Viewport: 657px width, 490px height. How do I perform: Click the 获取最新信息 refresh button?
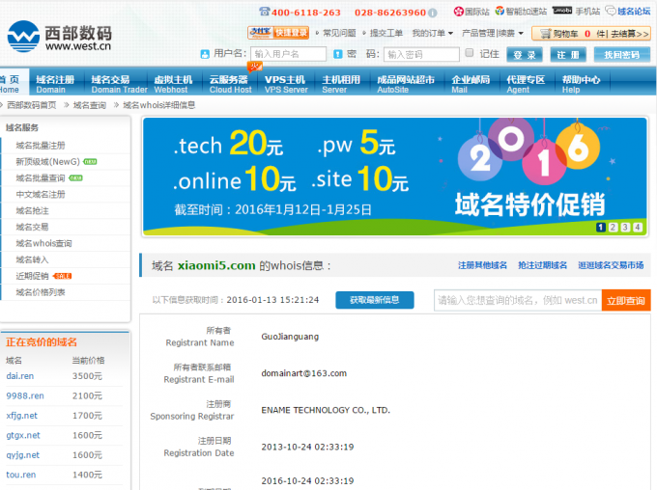pyautogui.click(x=374, y=300)
